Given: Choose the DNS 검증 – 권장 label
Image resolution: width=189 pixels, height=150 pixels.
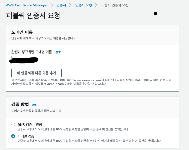Looking at the screenshot, I should click(30, 124).
